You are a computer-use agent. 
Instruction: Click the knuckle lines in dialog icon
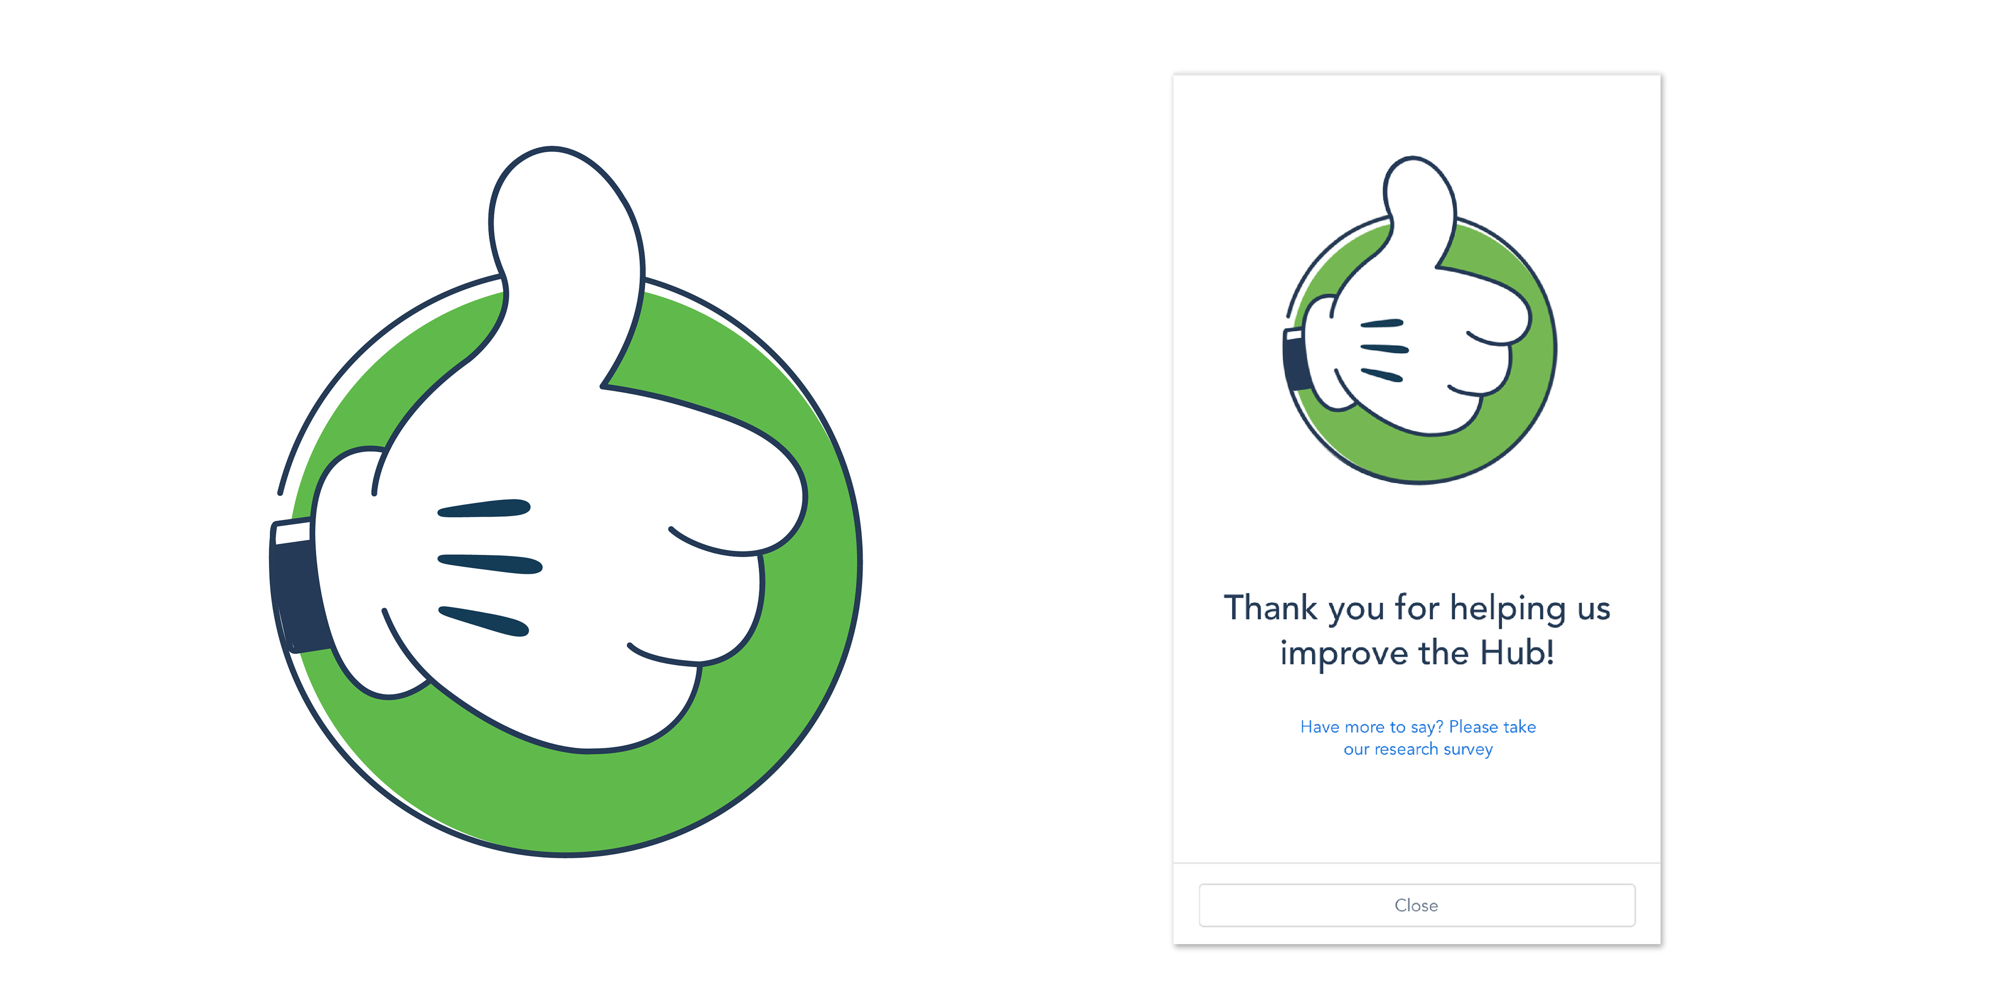[x=1384, y=350]
